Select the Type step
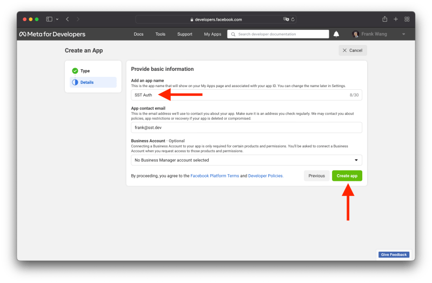 (93, 71)
